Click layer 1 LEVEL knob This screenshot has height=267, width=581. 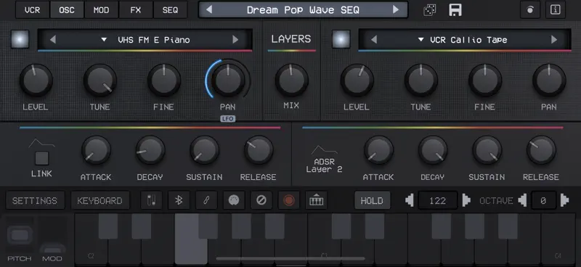coord(36,80)
